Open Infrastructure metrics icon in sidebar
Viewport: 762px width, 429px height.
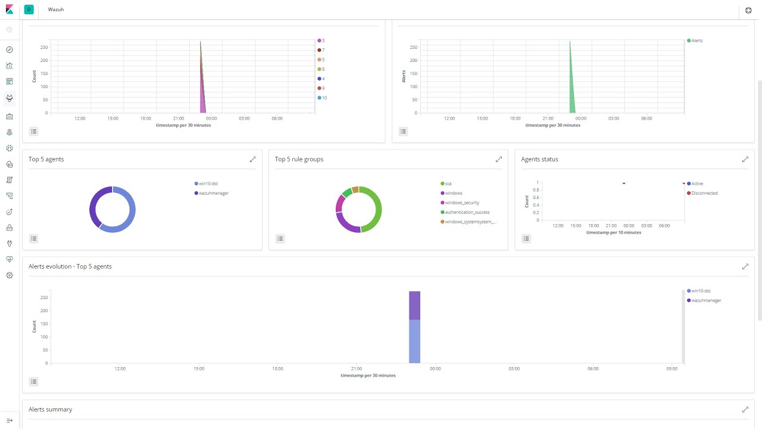coord(10,164)
